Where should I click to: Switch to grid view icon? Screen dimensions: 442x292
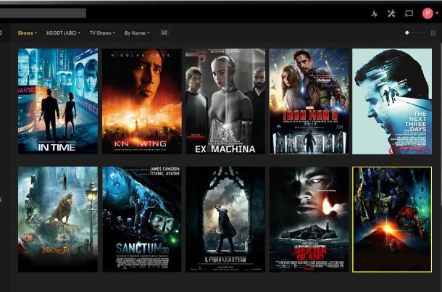[433, 33]
